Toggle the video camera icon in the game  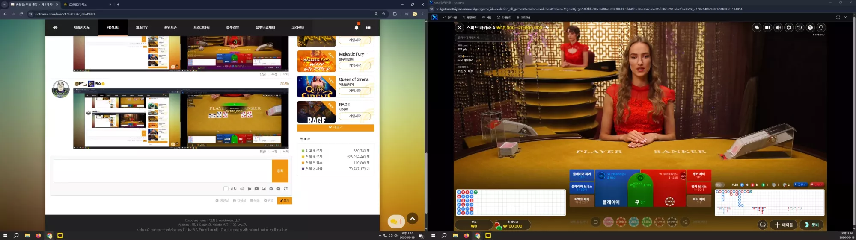pyautogui.click(x=767, y=27)
